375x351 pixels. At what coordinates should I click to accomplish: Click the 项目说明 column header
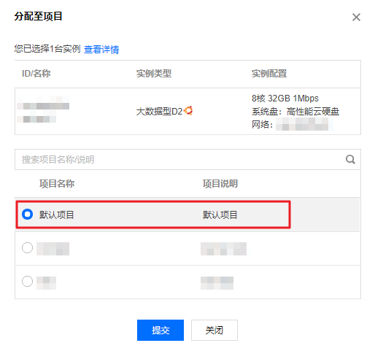(x=220, y=184)
